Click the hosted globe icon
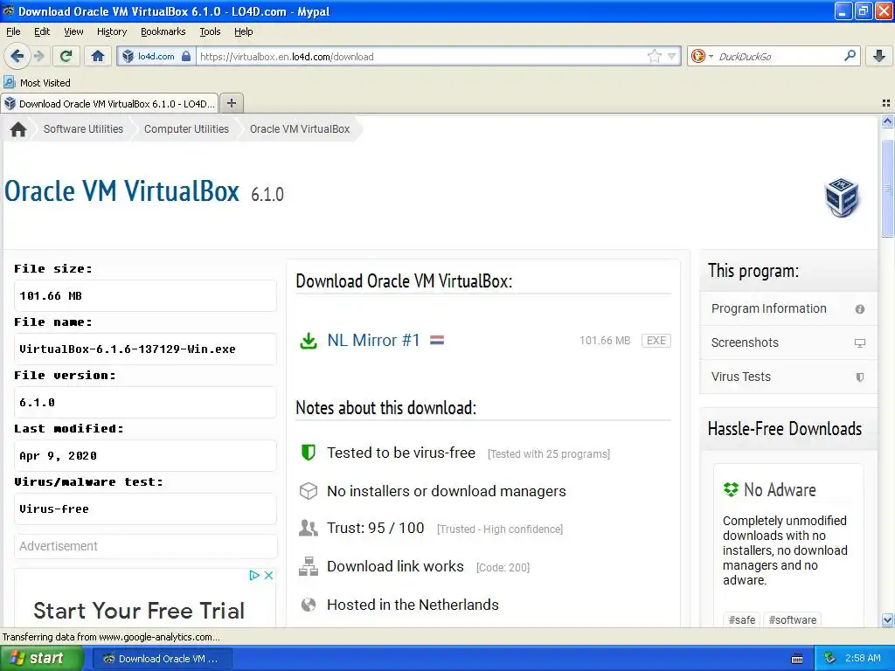Image resolution: width=895 pixels, height=671 pixels. (x=309, y=605)
